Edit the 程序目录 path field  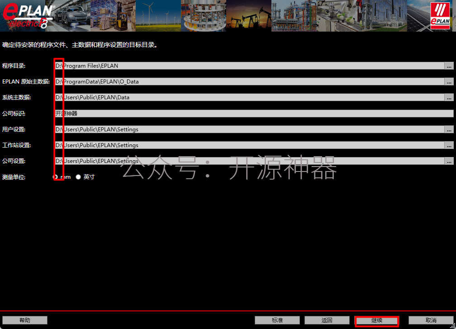coord(250,66)
